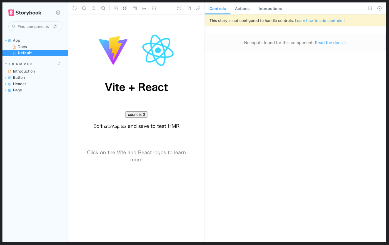Viewport: 389px width, 245px height.
Task: Click the remount component icon
Action: (x=74, y=9)
